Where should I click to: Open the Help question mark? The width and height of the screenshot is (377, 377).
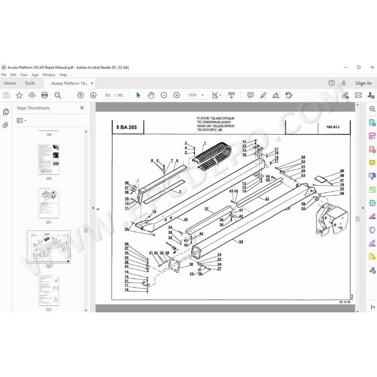(332, 83)
